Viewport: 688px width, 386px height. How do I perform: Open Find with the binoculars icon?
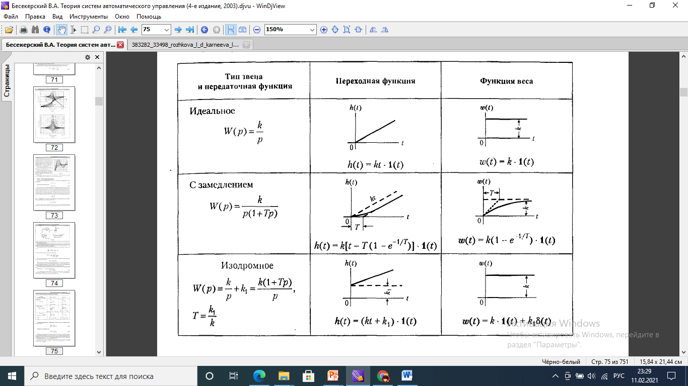(35, 30)
